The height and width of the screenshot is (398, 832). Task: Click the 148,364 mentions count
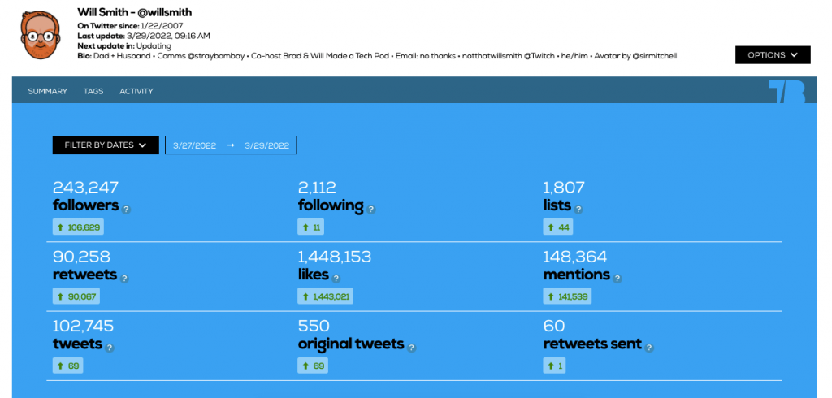point(574,257)
